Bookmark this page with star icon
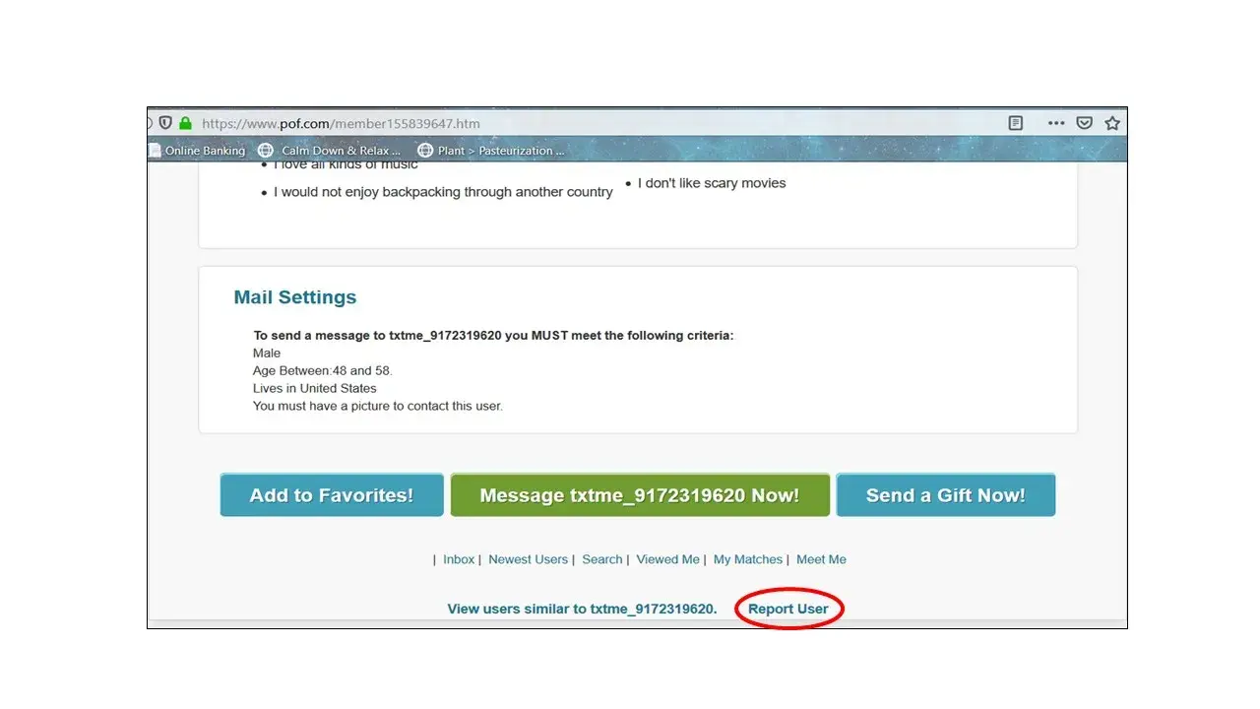Viewport: 1260px width, 709px height. (x=1112, y=123)
